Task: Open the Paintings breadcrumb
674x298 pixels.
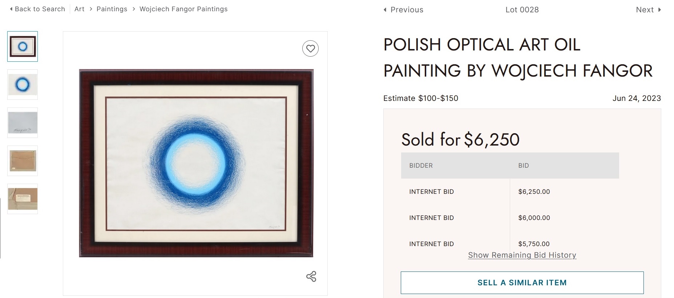Action: pyautogui.click(x=112, y=9)
